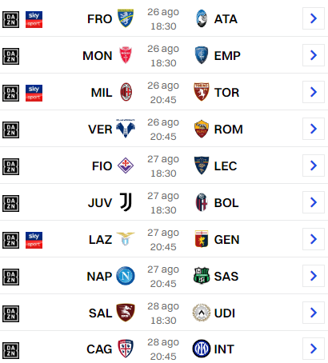Screen dimensions: 328x363
Task: Expand JUV vs BOL match chevron
Action: click(x=314, y=202)
